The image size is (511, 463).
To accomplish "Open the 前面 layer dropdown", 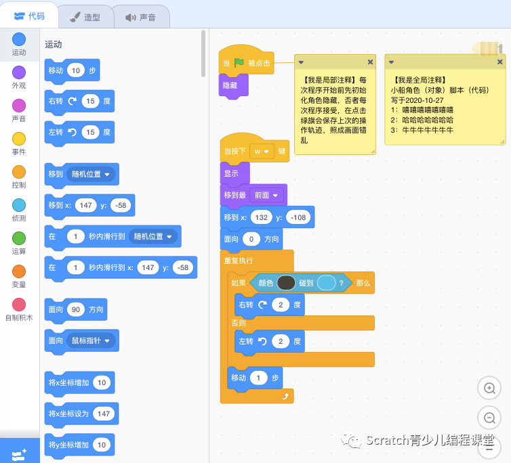I will point(266,195).
